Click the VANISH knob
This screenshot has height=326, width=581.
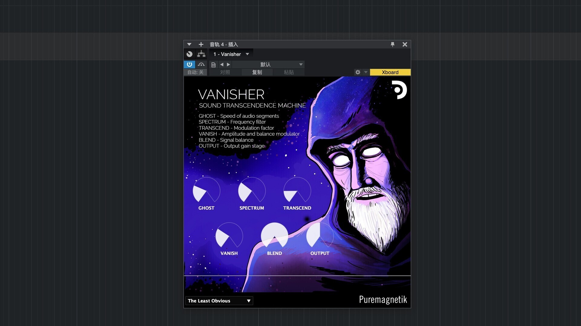[229, 236]
